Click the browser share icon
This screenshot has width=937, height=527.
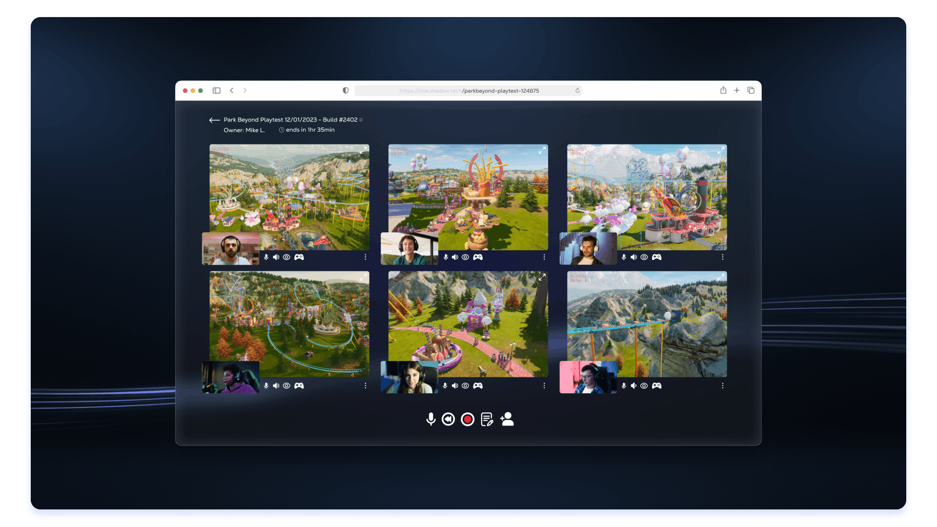[x=723, y=90]
